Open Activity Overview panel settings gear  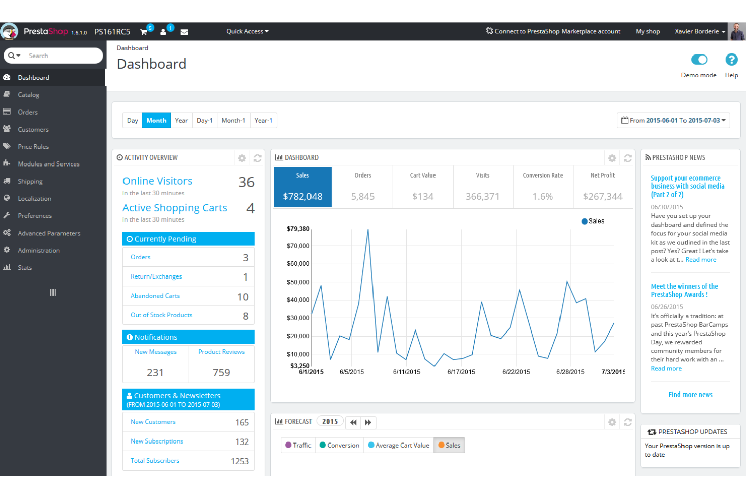(242, 158)
